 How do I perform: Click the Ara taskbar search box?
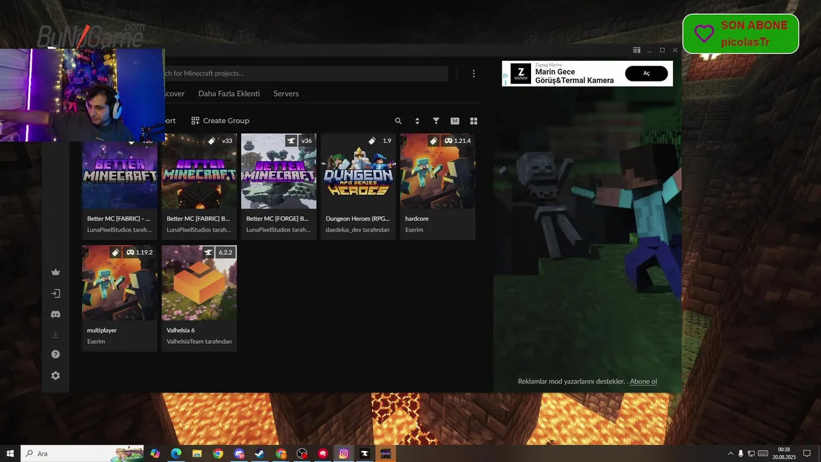tap(83, 454)
